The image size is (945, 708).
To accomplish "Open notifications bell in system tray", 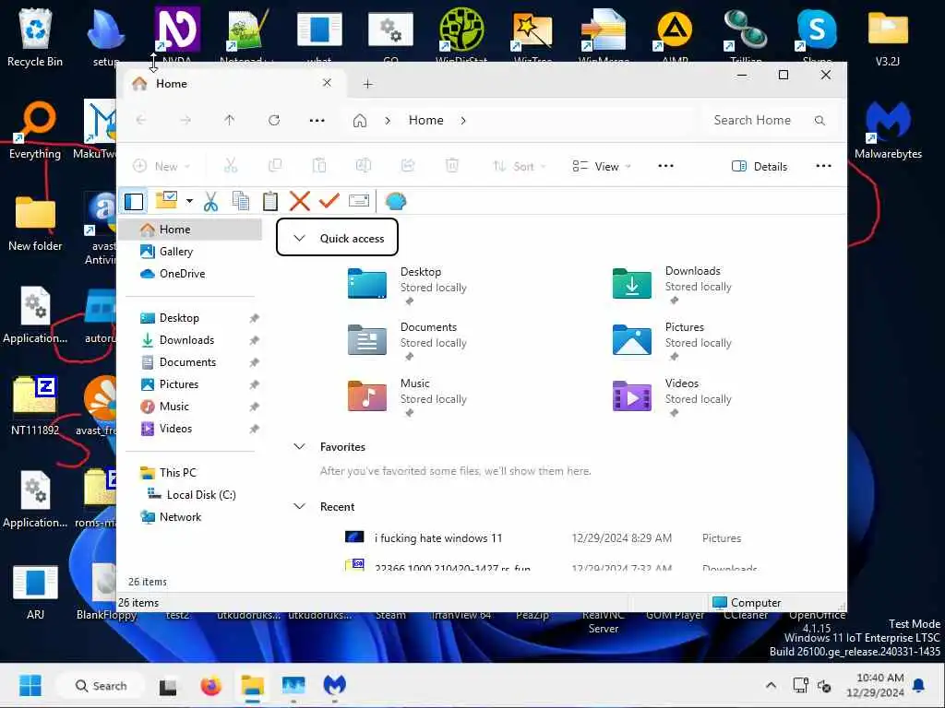I will [x=919, y=685].
